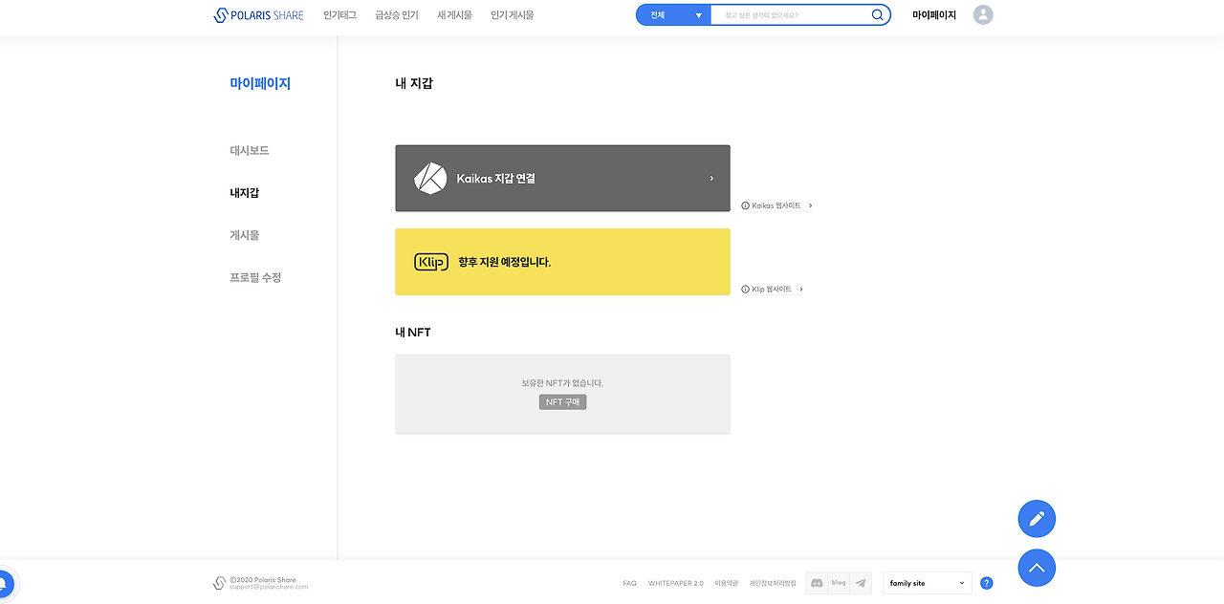Viewport: 1224px width, 604px height.
Task: Click the support@polarishare.com email text
Action: click(x=269, y=587)
